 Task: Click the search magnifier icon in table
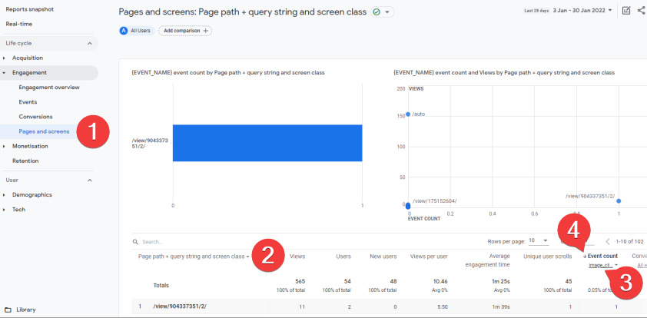pos(135,241)
